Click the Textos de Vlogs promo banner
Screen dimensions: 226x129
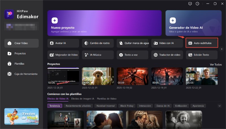(21, 117)
